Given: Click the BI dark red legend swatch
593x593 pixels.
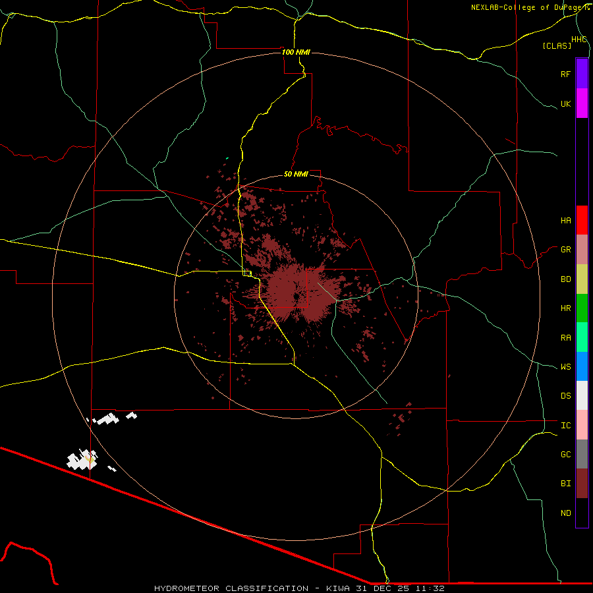Looking at the screenshot, I should (582, 484).
